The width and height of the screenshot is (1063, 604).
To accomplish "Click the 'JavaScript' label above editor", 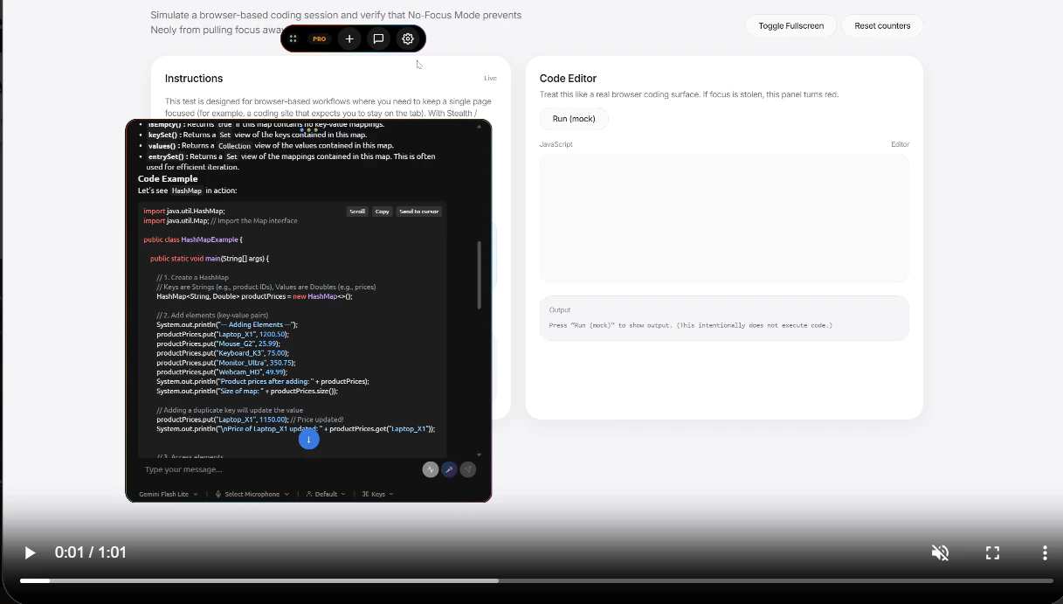I will point(556,144).
